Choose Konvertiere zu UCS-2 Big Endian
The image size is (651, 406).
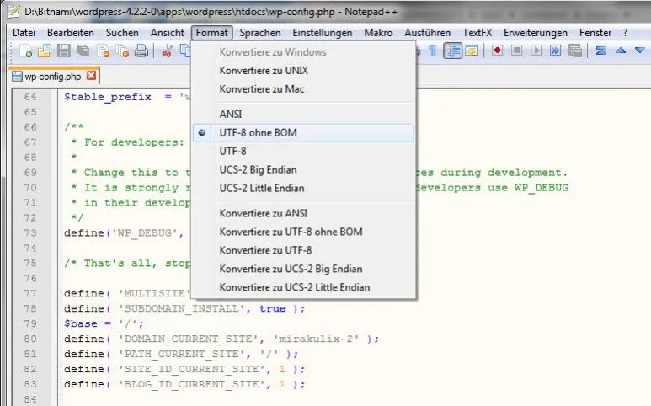pyautogui.click(x=303, y=269)
